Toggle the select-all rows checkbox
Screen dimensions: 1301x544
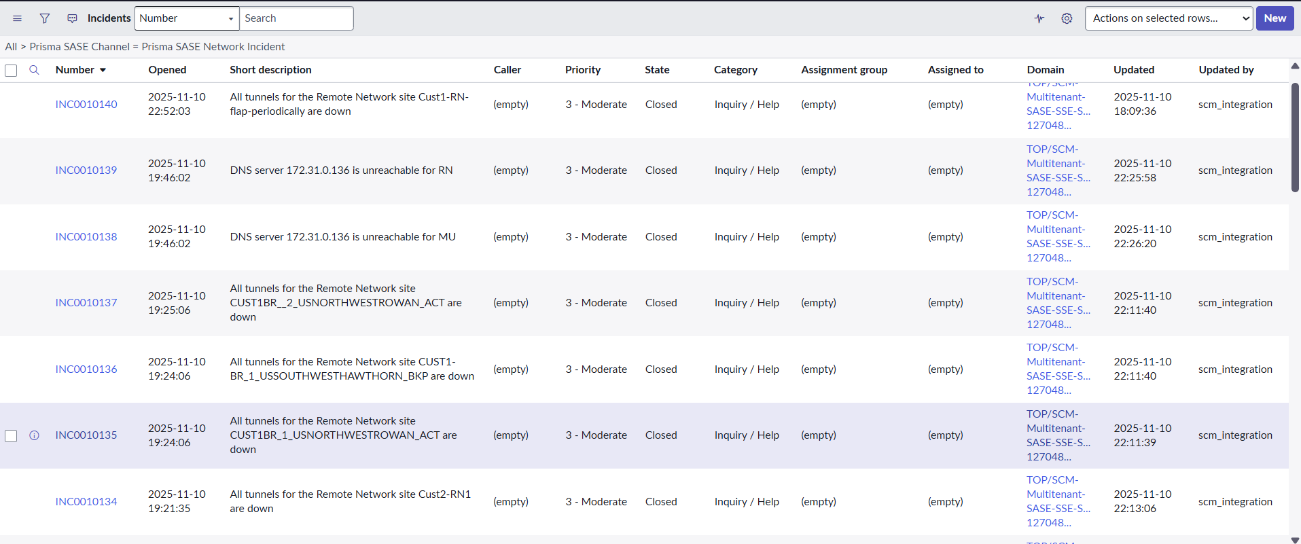click(11, 70)
